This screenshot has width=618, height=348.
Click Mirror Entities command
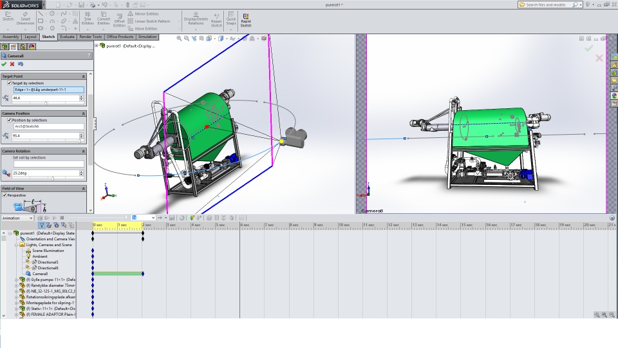point(143,14)
